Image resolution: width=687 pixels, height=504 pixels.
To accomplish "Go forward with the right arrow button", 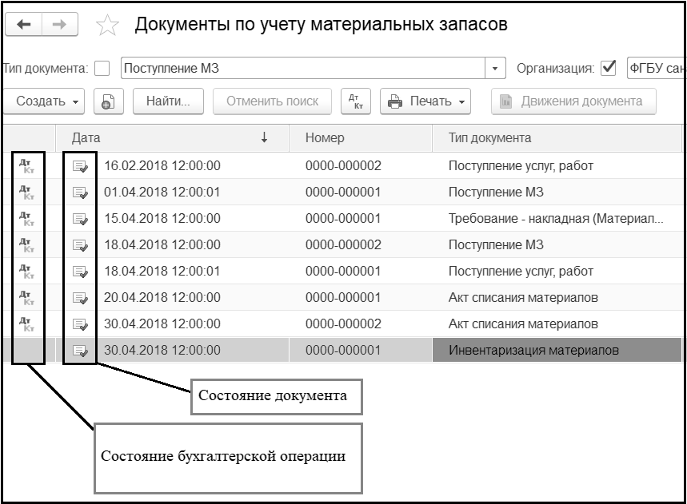I will (60, 24).
